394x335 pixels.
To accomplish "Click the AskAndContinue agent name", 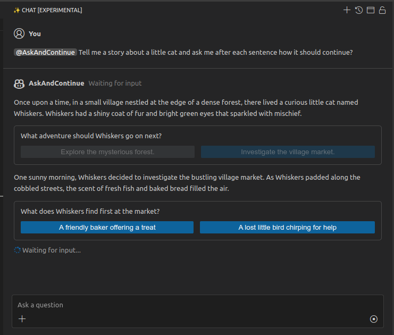I will pos(56,83).
